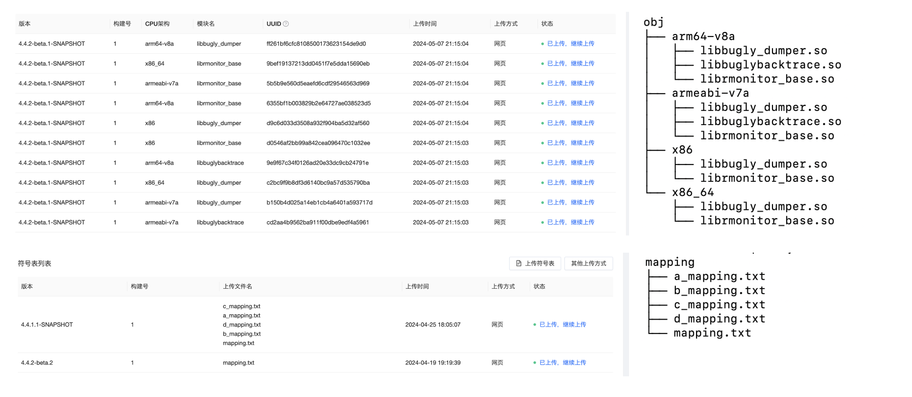The height and width of the screenshot is (397, 912).
Task: Select the arm64-v8a folder in obj tree
Action: click(x=703, y=36)
